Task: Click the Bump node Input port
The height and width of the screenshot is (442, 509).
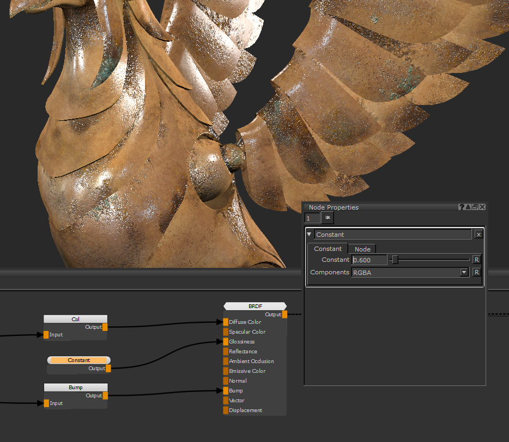Action: click(46, 403)
